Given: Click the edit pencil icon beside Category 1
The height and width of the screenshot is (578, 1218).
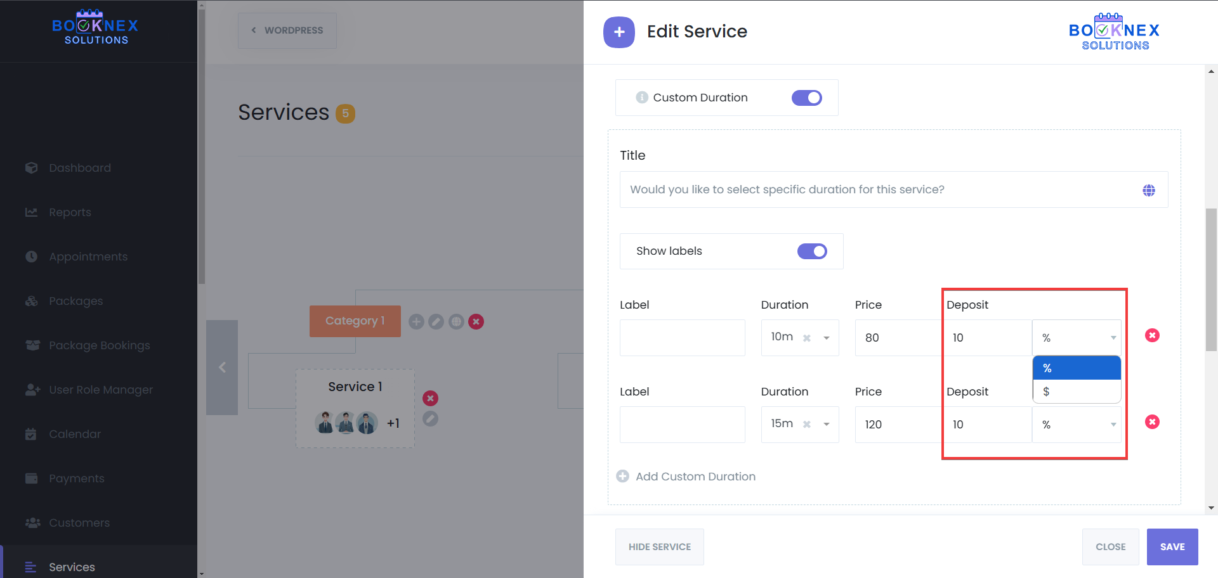Looking at the screenshot, I should pyautogui.click(x=436, y=322).
